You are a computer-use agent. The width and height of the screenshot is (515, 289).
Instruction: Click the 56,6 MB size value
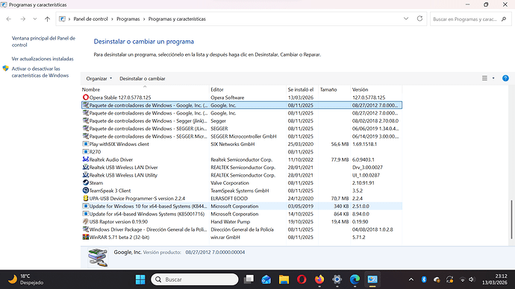[x=340, y=144]
